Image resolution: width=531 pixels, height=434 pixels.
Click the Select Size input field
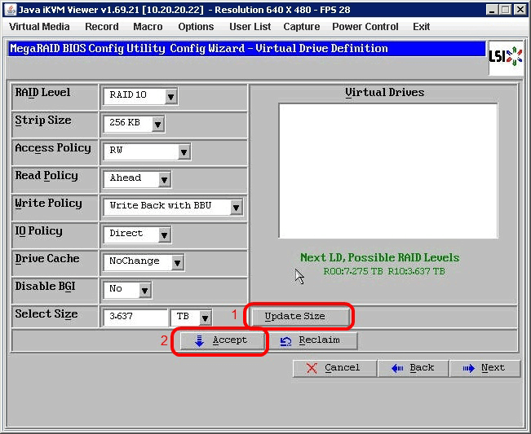(135, 318)
